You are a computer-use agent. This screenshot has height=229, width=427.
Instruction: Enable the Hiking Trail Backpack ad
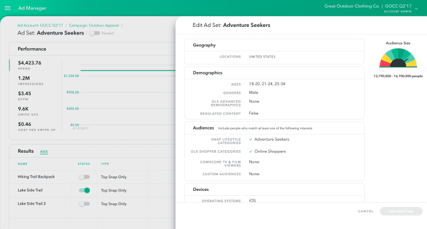[x=84, y=177]
